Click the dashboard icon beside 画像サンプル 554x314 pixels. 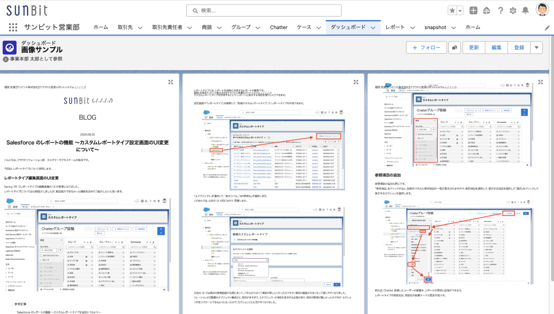click(x=9, y=47)
